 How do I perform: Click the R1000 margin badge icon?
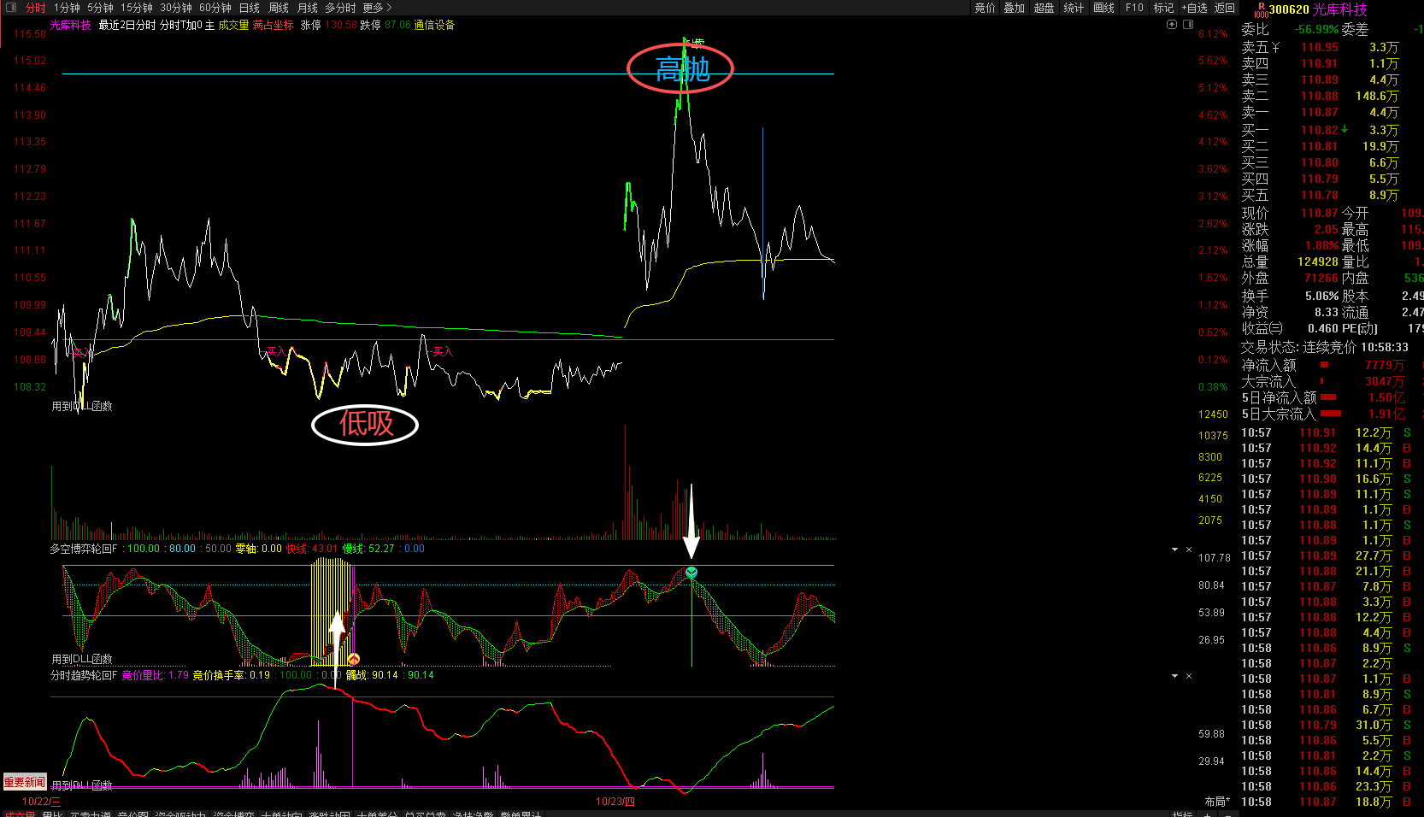1261,10
